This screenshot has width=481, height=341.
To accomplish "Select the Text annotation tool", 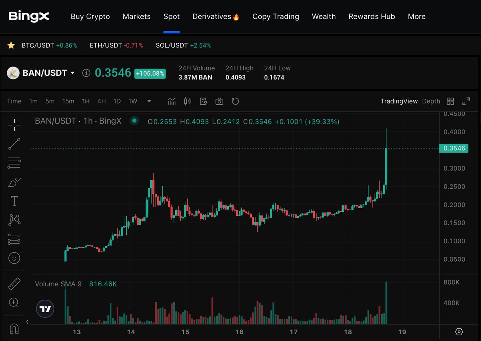I will (x=14, y=201).
